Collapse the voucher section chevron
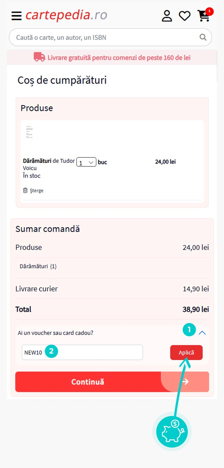This screenshot has height=468, width=224. [202, 333]
